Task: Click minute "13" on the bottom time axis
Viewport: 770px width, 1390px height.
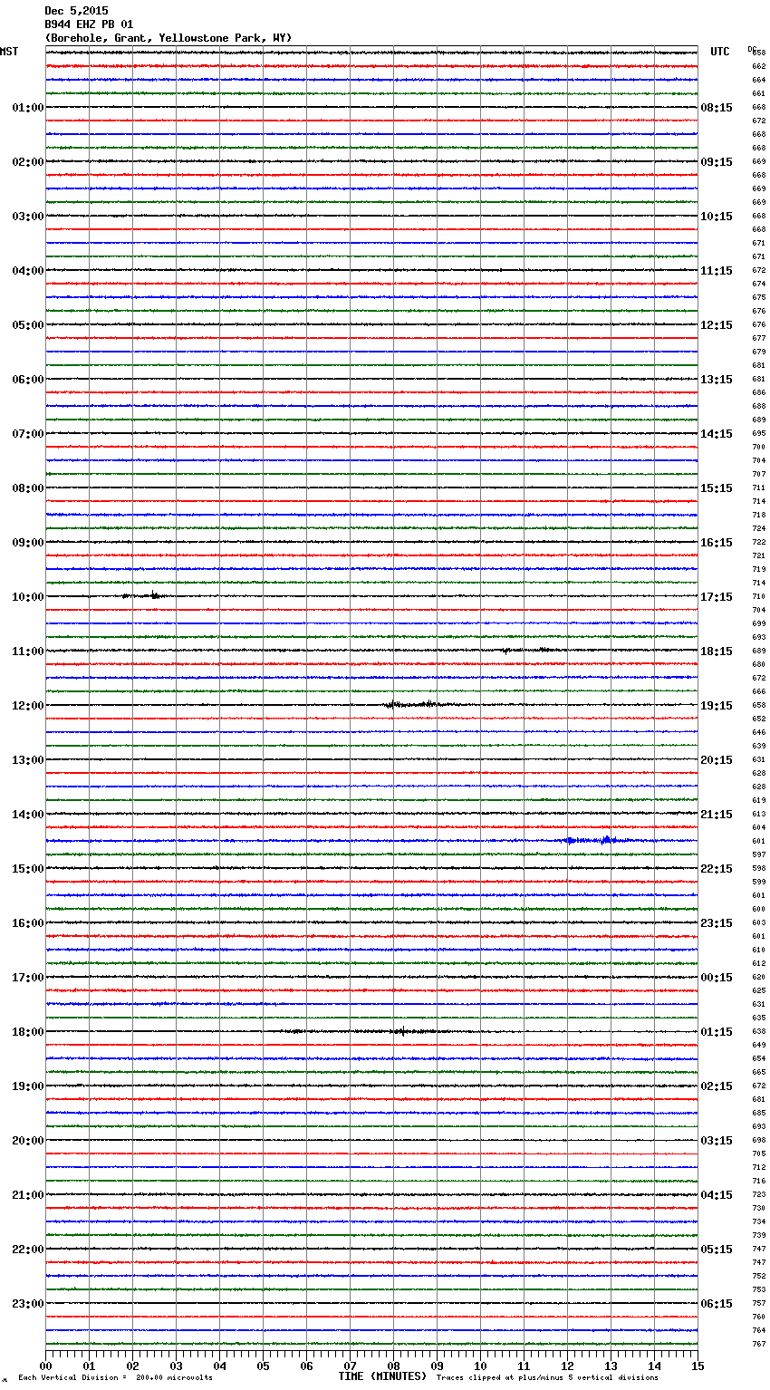Action: [611, 1366]
